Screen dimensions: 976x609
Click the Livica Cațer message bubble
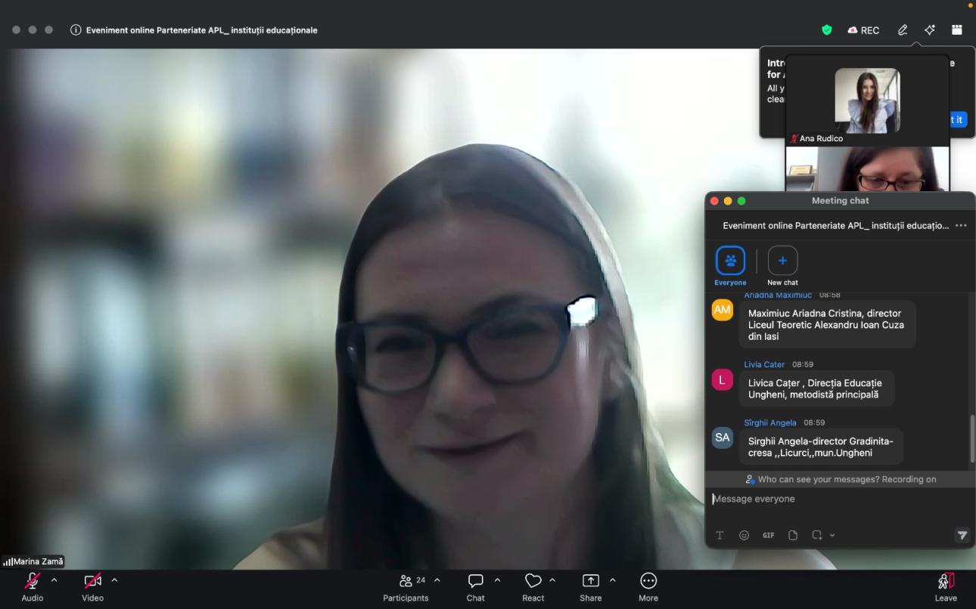(x=816, y=388)
